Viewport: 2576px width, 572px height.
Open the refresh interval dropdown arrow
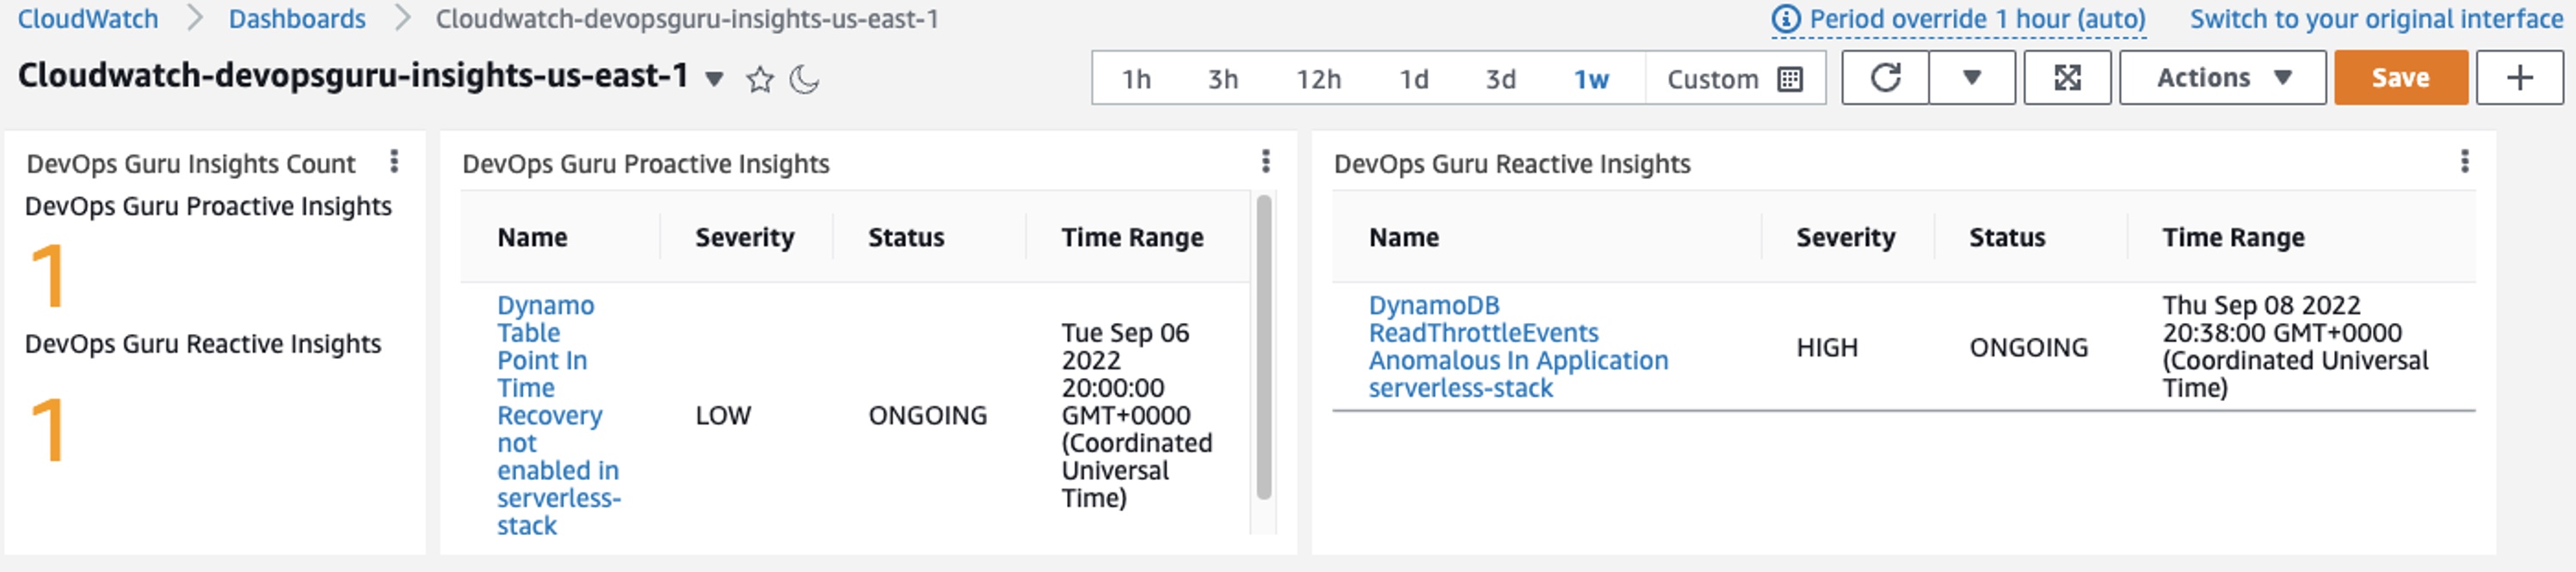(x=1971, y=78)
